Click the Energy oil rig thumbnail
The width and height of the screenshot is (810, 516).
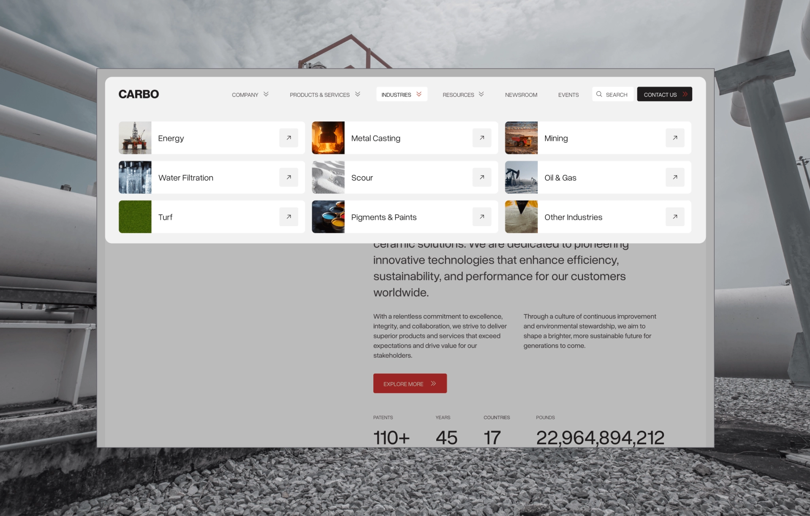click(135, 138)
